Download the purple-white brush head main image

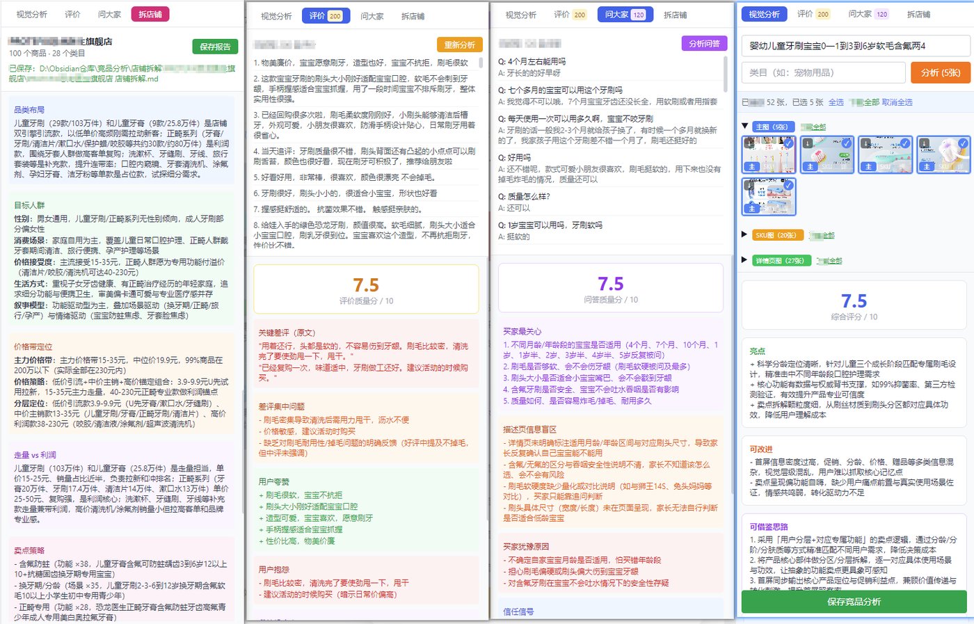925,143
